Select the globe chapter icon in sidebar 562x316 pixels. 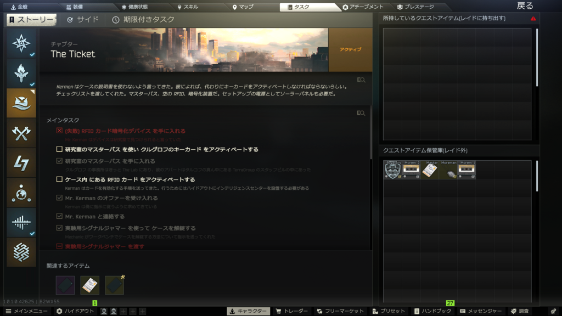(x=21, y=193)
